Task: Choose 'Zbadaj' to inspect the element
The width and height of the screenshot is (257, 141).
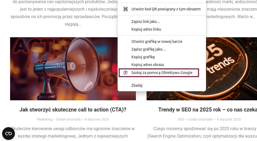Action: pyautogui.click(x=137, y=85)
